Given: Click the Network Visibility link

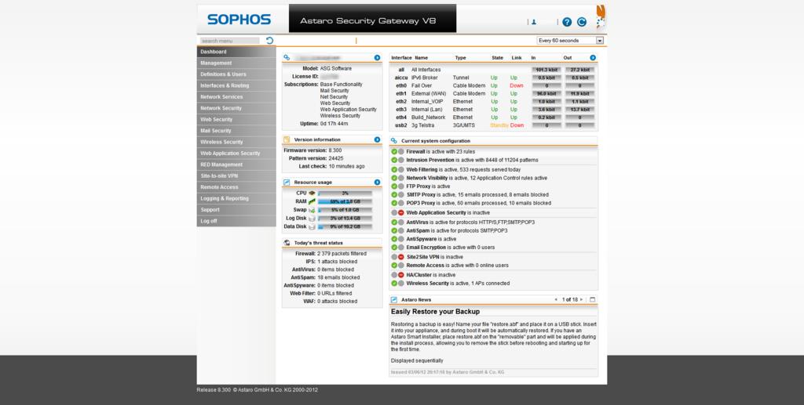Looking at the screenshot, I should [x=427, y=178].
